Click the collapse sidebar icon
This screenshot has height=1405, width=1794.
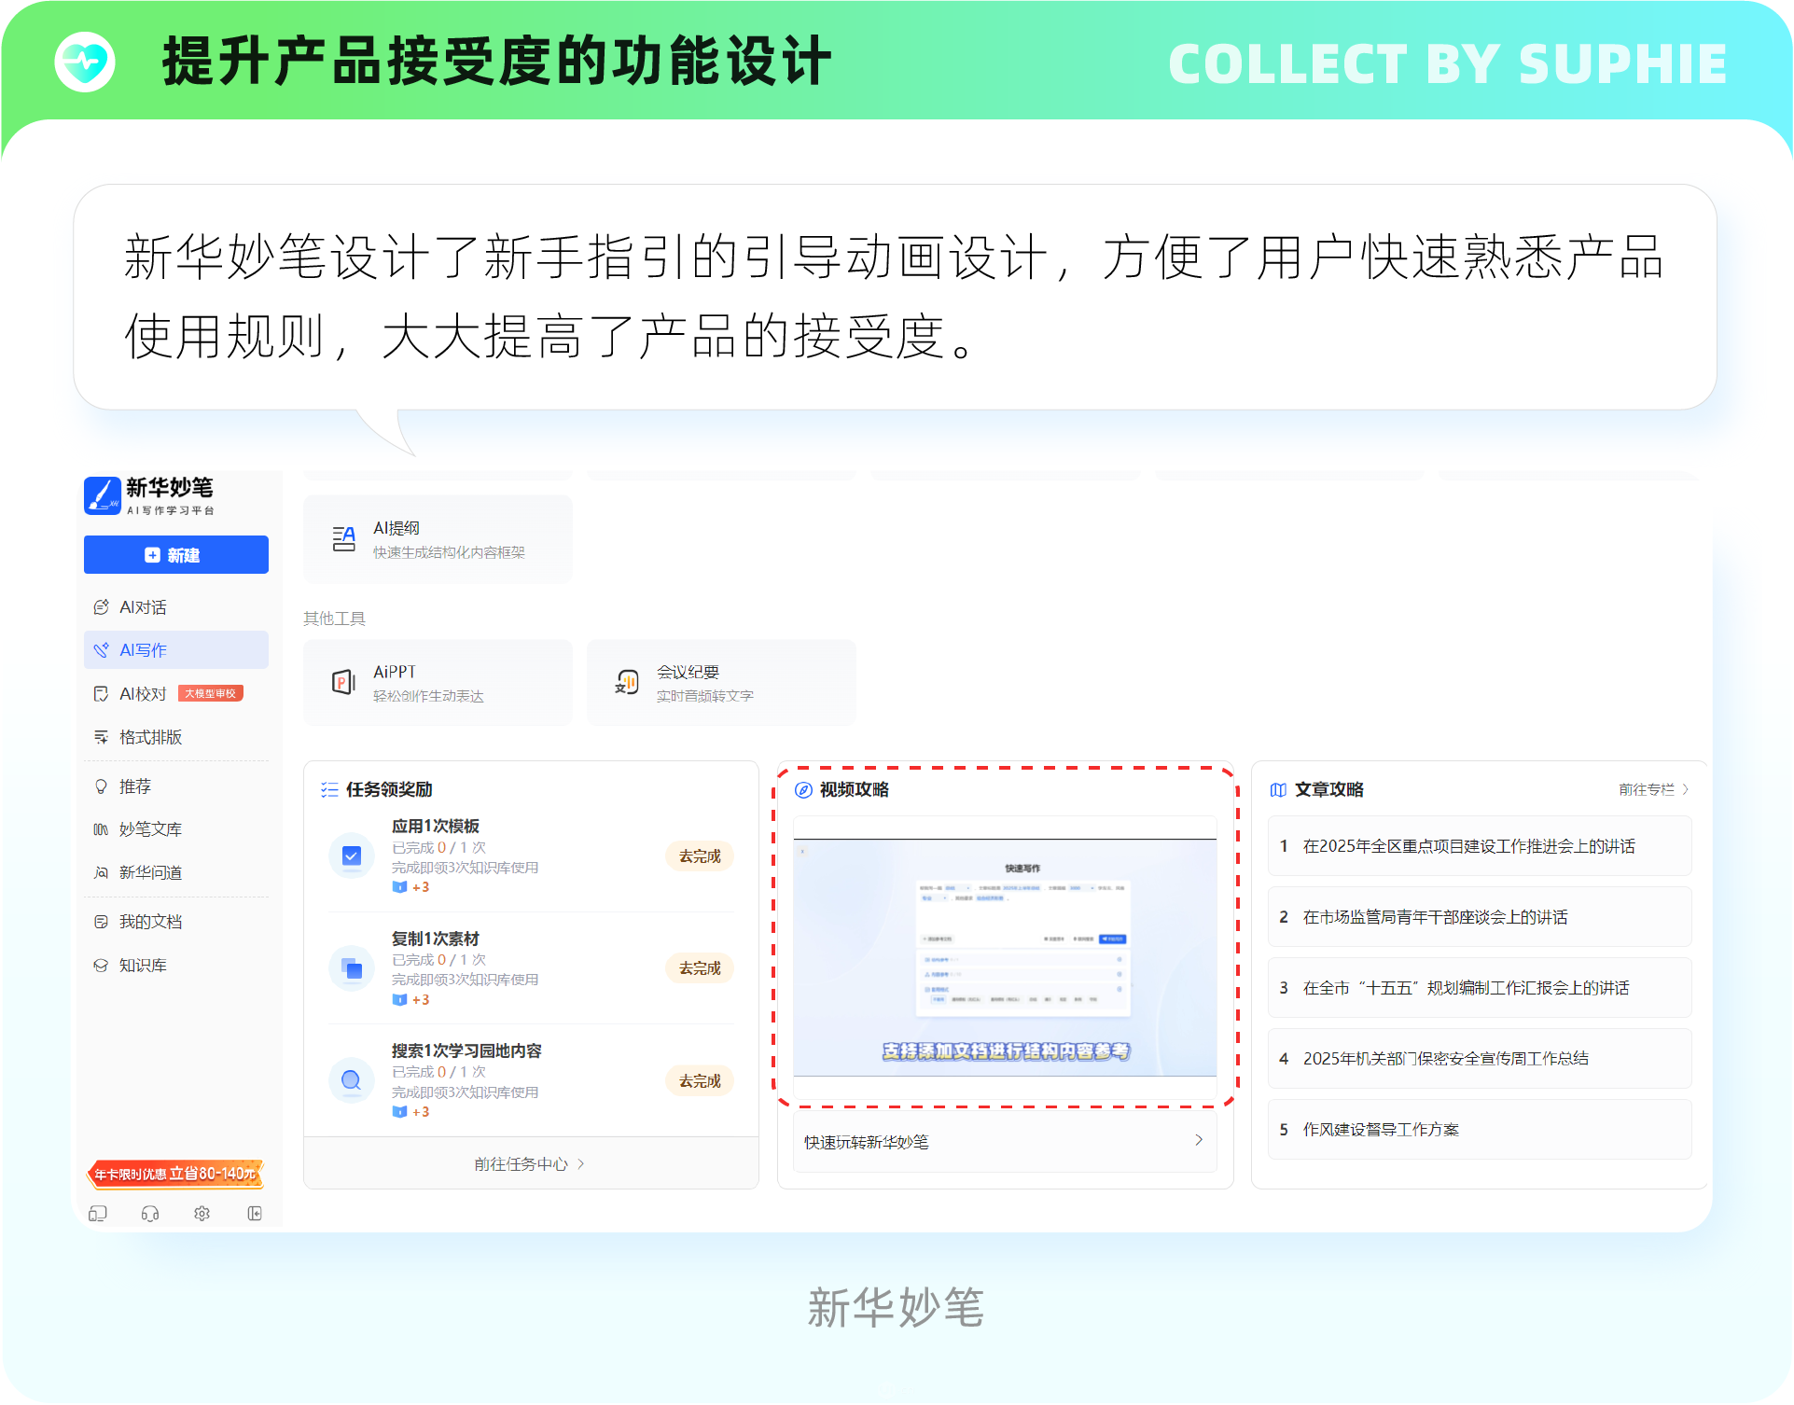(x=255, y=1214)
